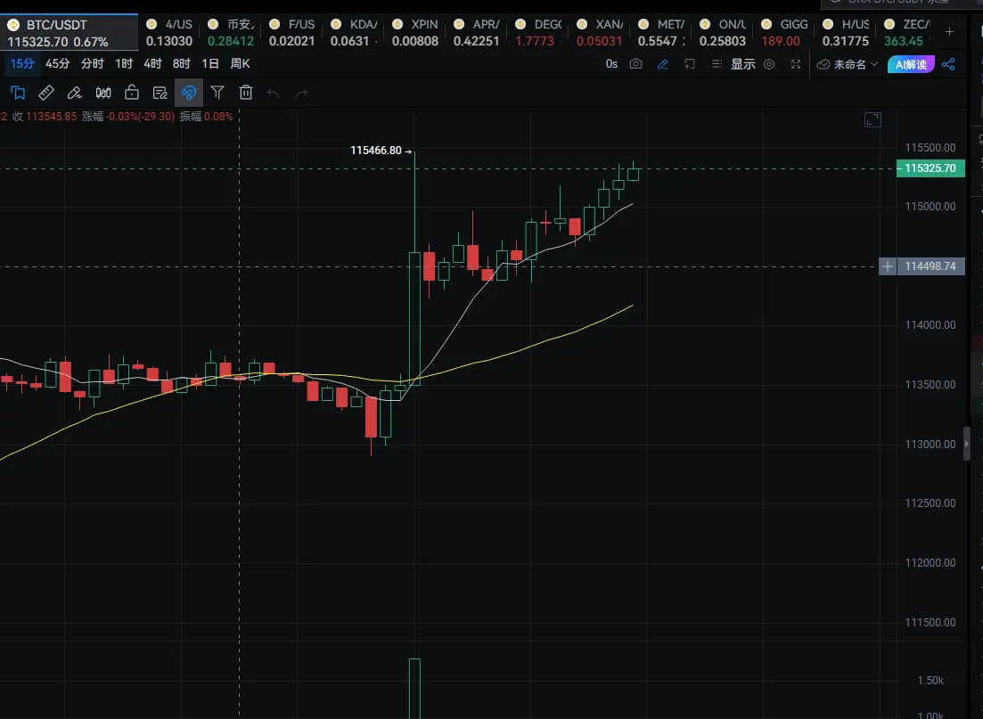Click the funnel filter icon

click(217, 93)
